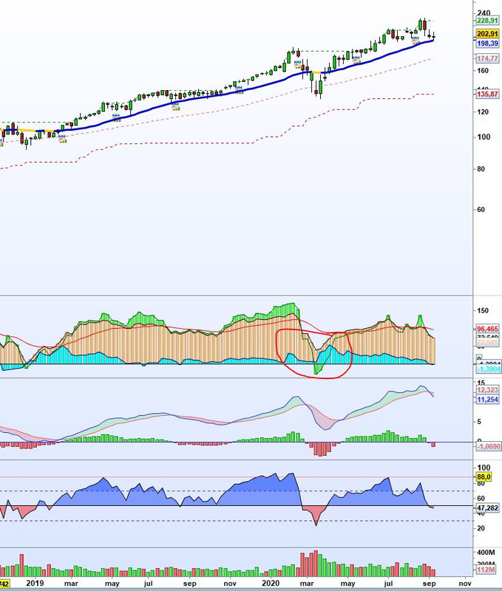This screenshot has height=591, width=502.
Task: Click the 'nov' label preceding 2020
Action: pyautogui.click(x=230, y=584)
